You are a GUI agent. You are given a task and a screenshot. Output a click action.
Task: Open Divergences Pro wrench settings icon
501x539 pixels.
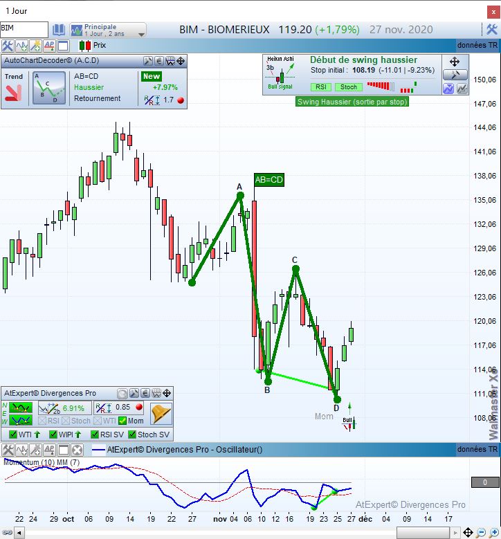[134, 393]
